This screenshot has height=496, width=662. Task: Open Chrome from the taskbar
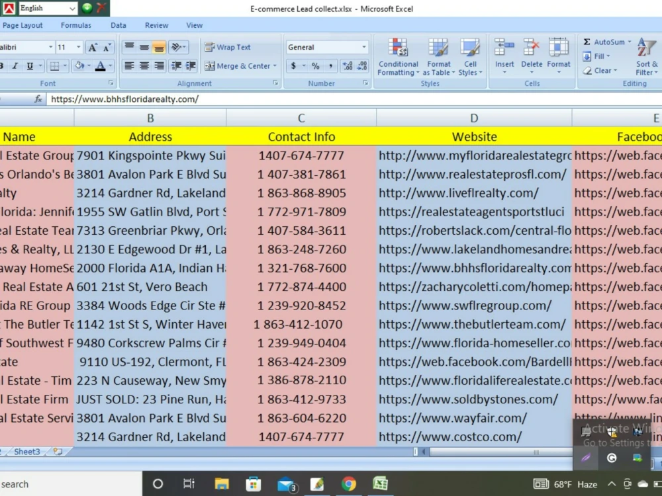(x=349, y=484)
